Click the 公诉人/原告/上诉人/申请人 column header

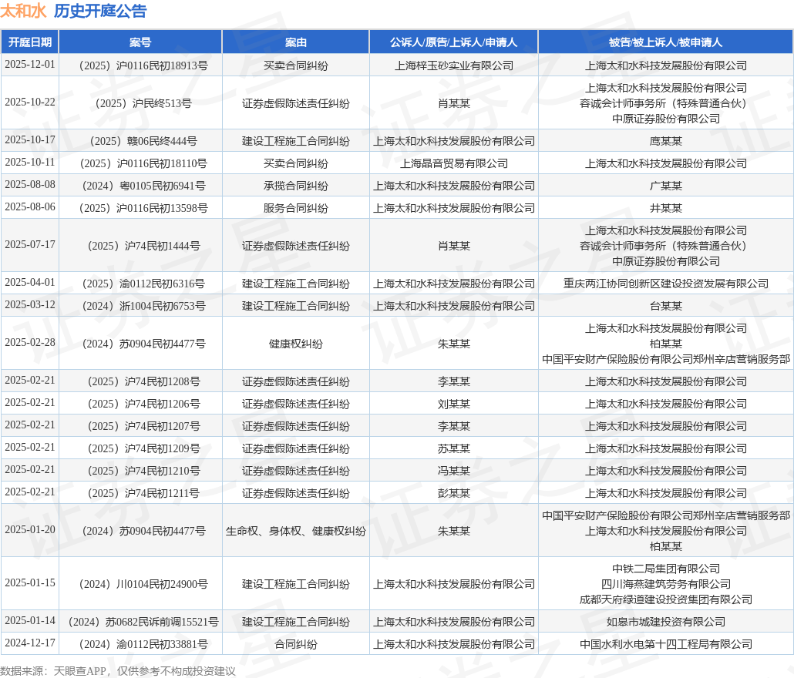(454, 42)
